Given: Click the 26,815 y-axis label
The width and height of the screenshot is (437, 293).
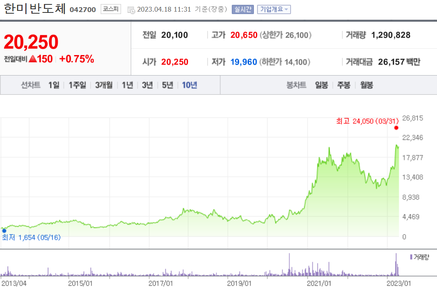Looking at the screenshot, I should [x=413, y=118].
